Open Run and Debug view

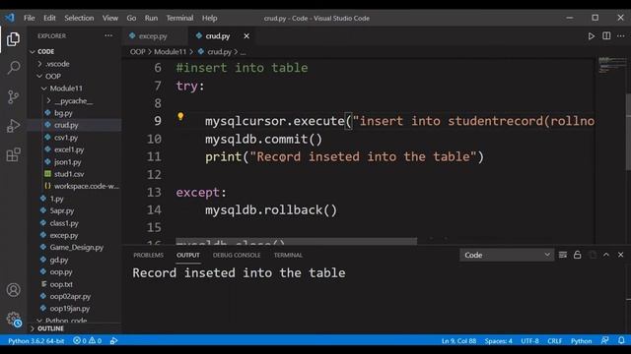[x=13, y=126]
